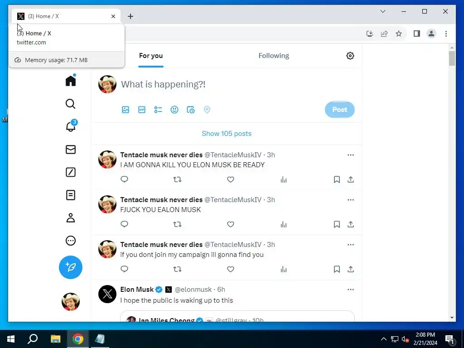
Task: Share the join my campaign post
Action: (351, 269)
